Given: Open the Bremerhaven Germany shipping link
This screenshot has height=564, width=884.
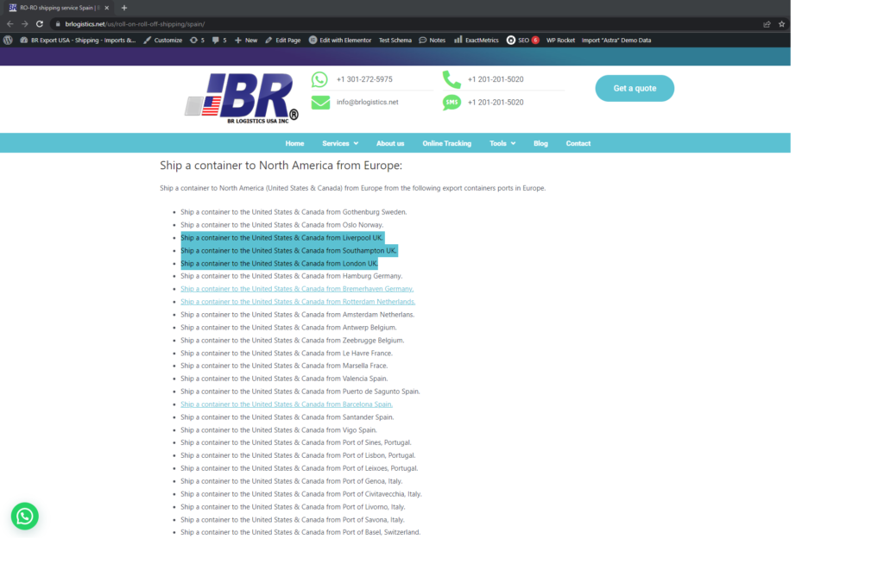Looking at the screenshot, I should point(297,289).
